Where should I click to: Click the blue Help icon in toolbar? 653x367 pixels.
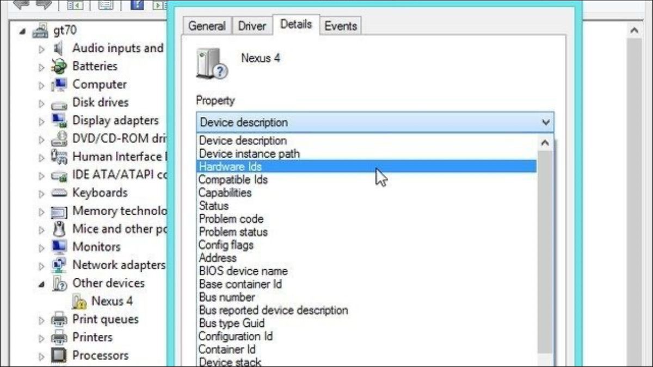pos(138,5)
